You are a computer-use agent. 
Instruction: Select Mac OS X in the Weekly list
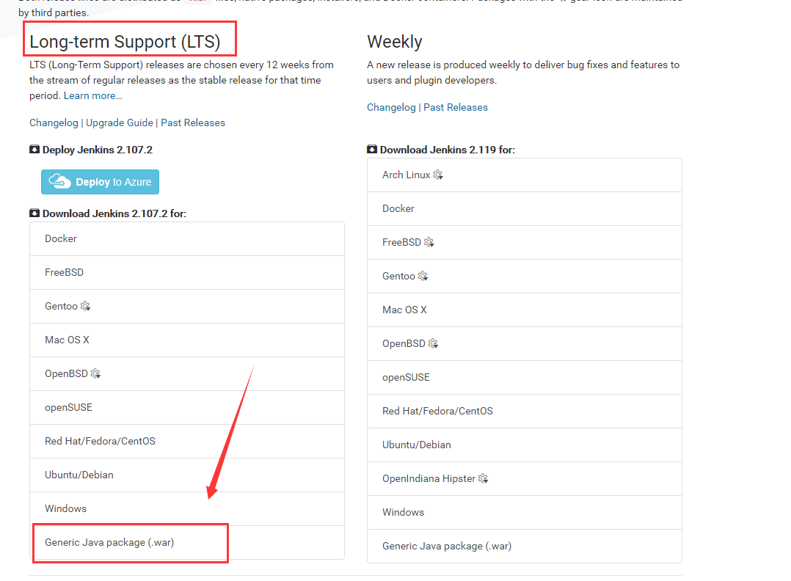525,310
